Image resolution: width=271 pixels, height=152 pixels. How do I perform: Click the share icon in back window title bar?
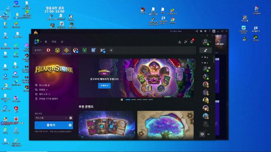(197, 31)
